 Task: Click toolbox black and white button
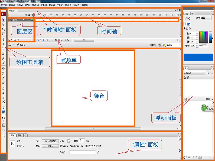coord(2,118)
